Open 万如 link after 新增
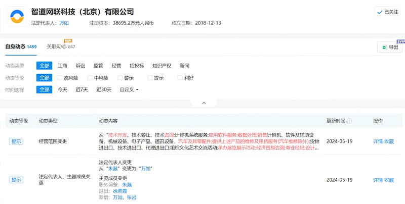Image resolution: width=405 pixels, height=204 pixels. (117, 197)
